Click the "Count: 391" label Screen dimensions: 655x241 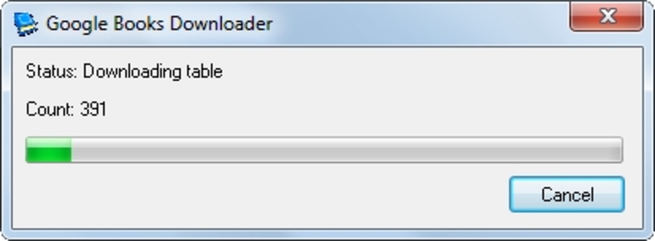(66, 109)
